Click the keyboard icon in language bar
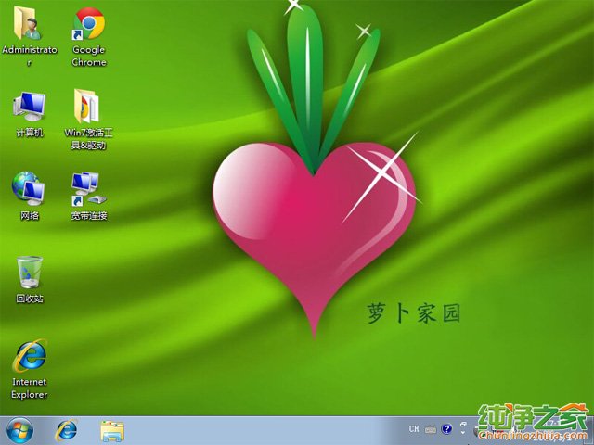Viewport: 594px width, 445px height. (x=432, y=429)
